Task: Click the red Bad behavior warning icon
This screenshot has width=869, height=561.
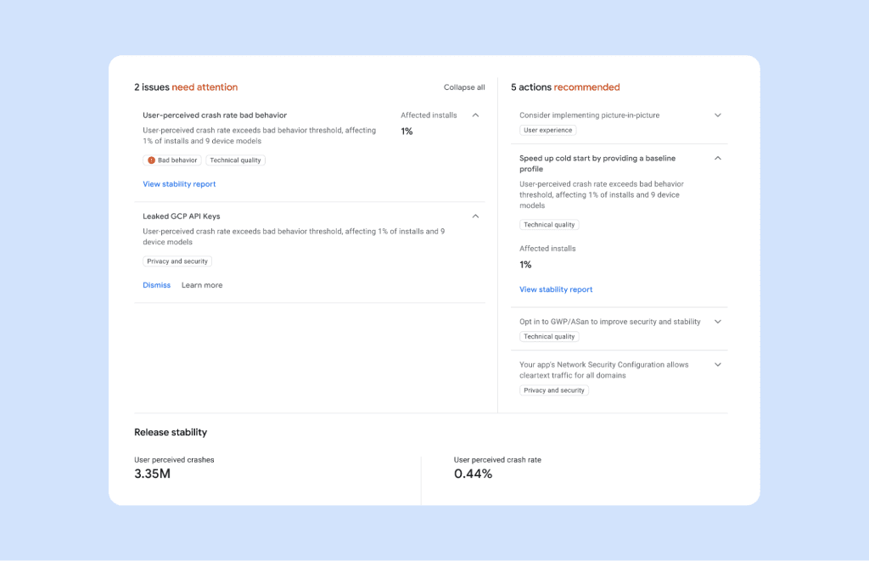Action: tap(151, 160)
